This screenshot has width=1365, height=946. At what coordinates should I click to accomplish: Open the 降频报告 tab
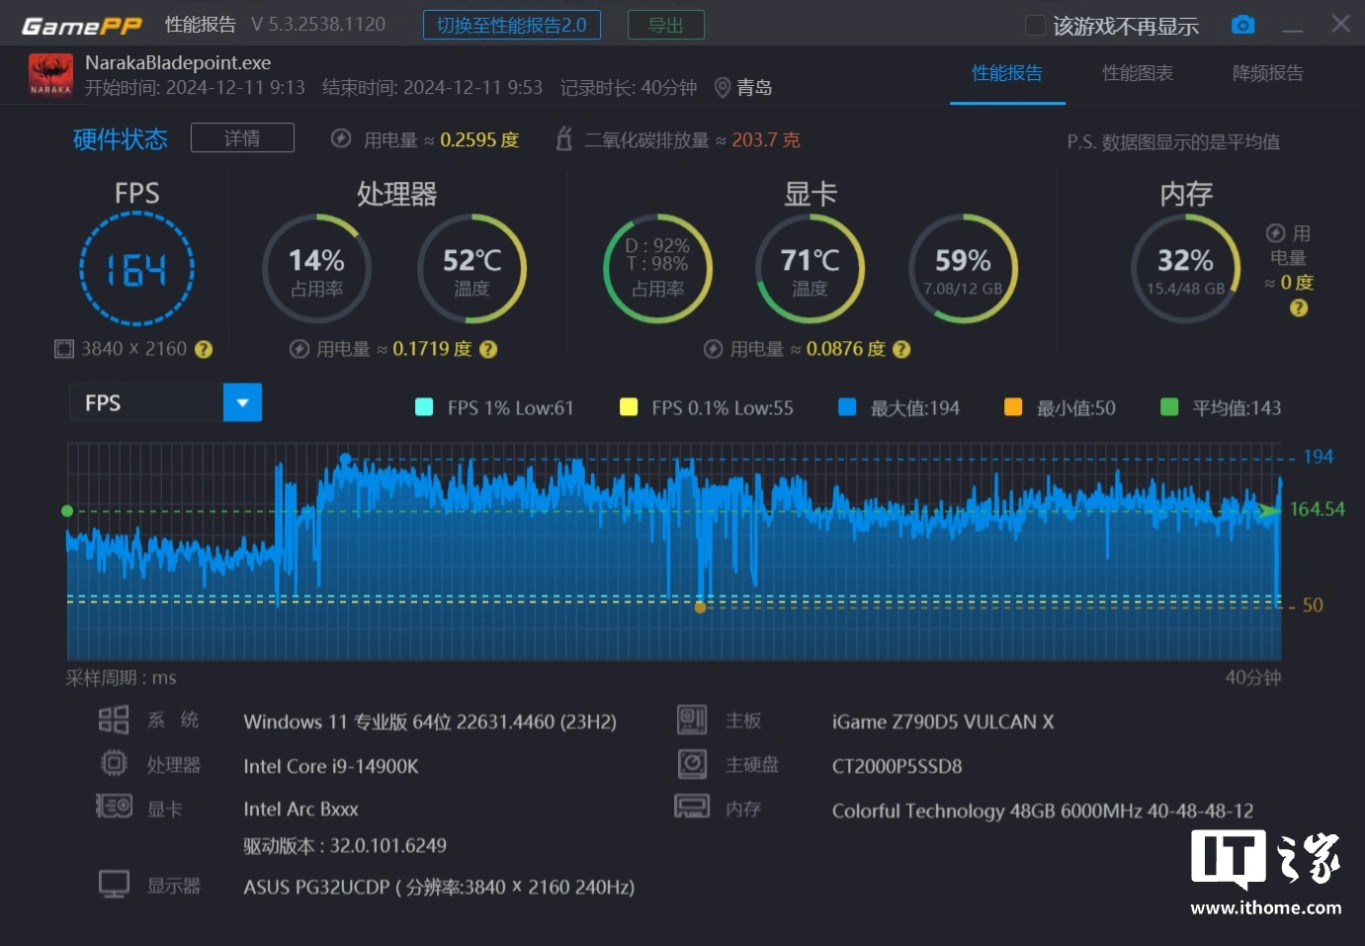pos(1267,73)
